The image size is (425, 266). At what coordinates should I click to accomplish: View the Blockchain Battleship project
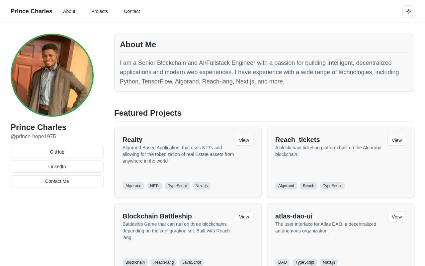pos(244,217)
